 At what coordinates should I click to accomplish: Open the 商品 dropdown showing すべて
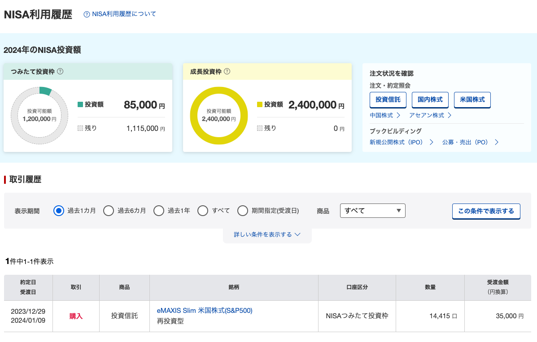(x=372, y=211)
